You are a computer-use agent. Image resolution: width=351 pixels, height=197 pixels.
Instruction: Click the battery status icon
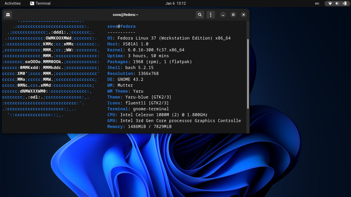344,4
